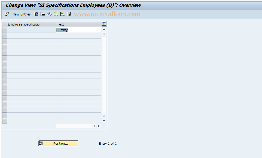This screenshot has width=262, height=158.
Task: Click the Deselect All icon
Action: pyautogui.click(x=69, y=14)
